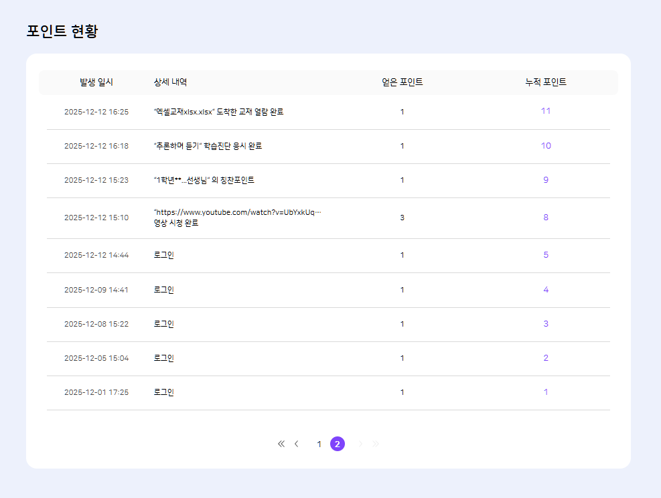Click the 1학년 선생님 칭찬포인트 entry
661x498 pixels.
[204, 180]
